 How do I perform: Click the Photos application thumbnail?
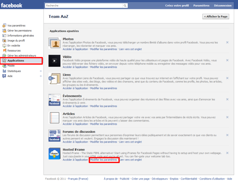point(54,43)
